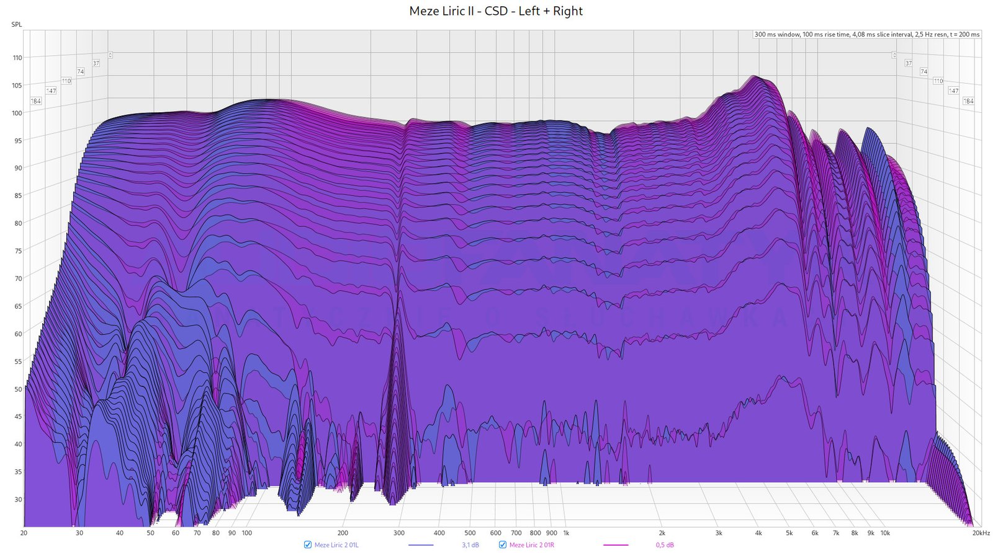This screenshot has height=553, width=993.
Task: Uncheck the Meze Liric 2 01R trace checkbox
Action: [503, 545]
